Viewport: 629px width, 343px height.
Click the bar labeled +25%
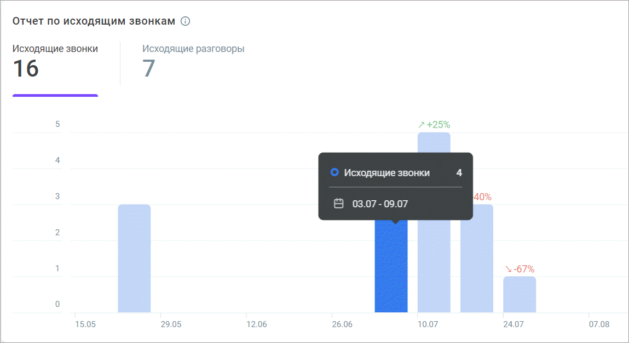tap(434, 223)
